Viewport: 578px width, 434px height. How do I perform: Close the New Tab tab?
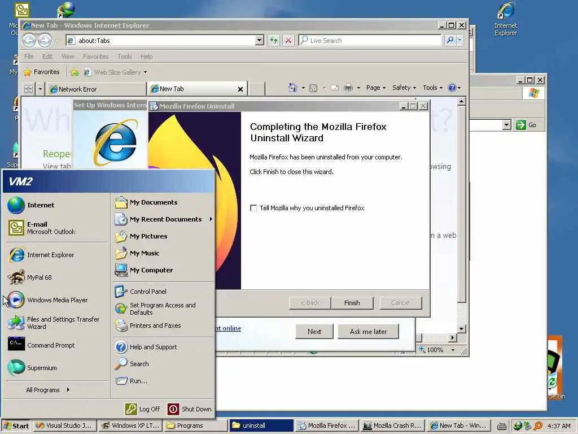(240, 89)
